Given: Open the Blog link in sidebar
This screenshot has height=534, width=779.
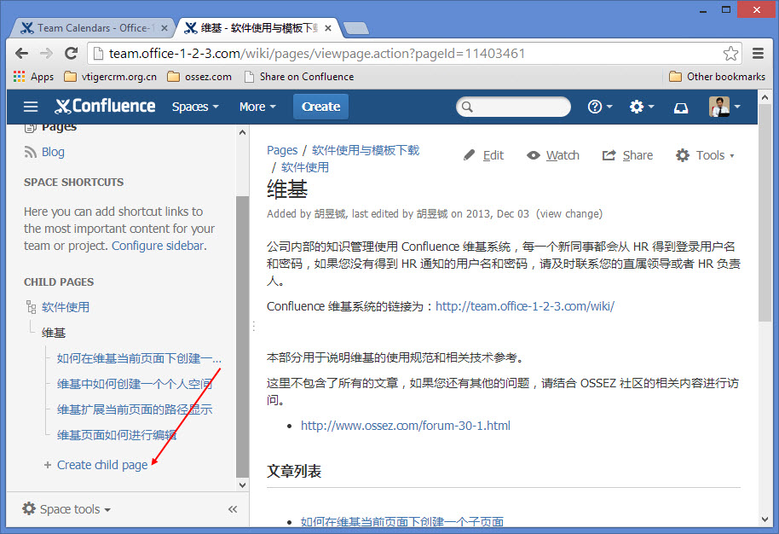Looking at the screenshot, I should pos(53,152).
